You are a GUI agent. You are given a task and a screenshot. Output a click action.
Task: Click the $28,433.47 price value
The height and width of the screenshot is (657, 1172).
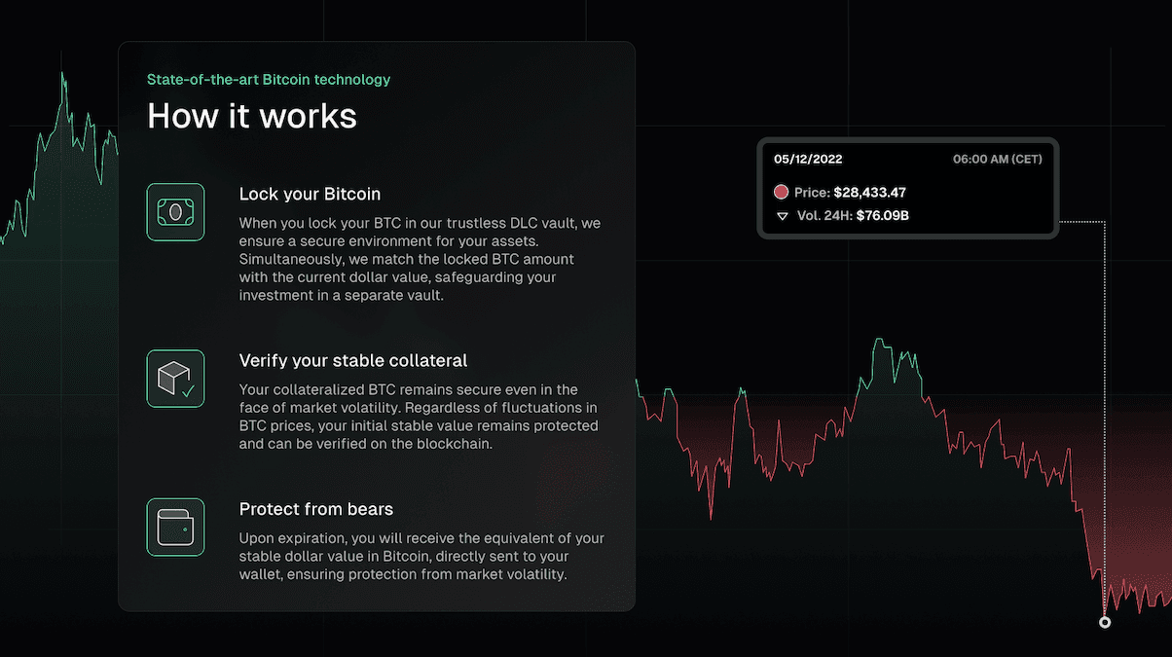pos(869,193)
